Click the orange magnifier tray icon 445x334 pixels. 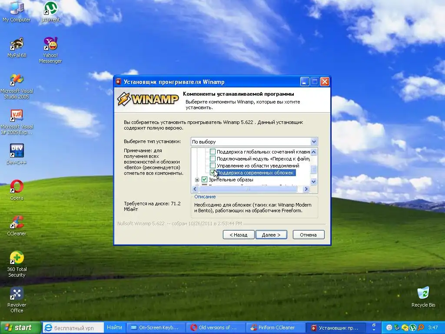coord(421,327)
